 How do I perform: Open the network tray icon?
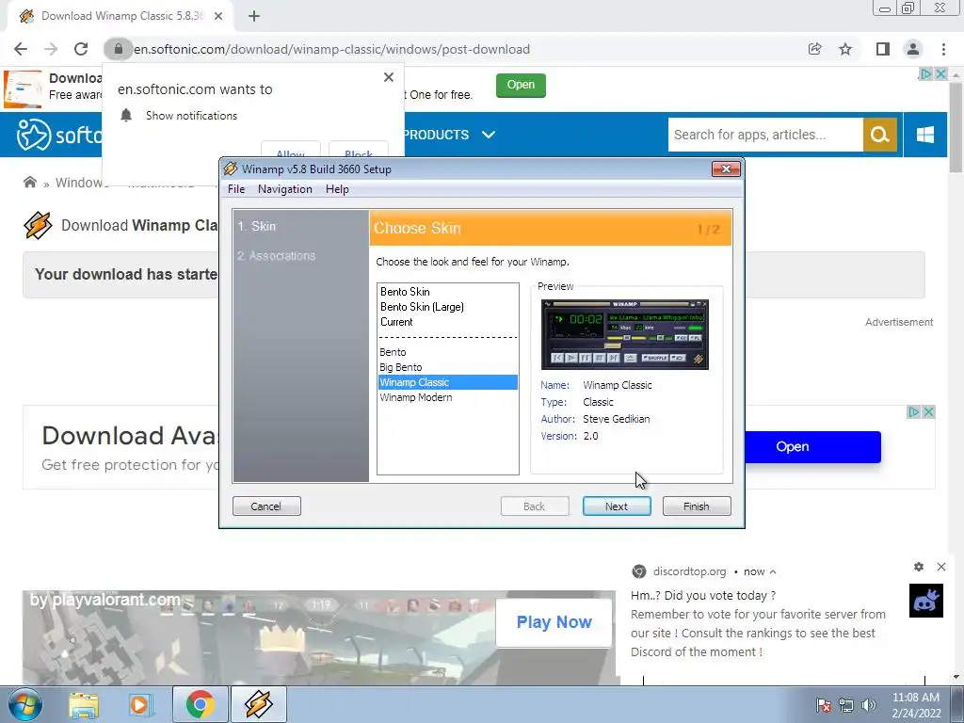(846, 705)
